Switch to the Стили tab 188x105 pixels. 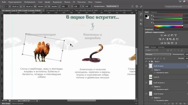(157, 29)
